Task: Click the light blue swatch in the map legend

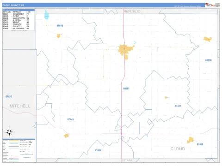Action: click(14, 143)
